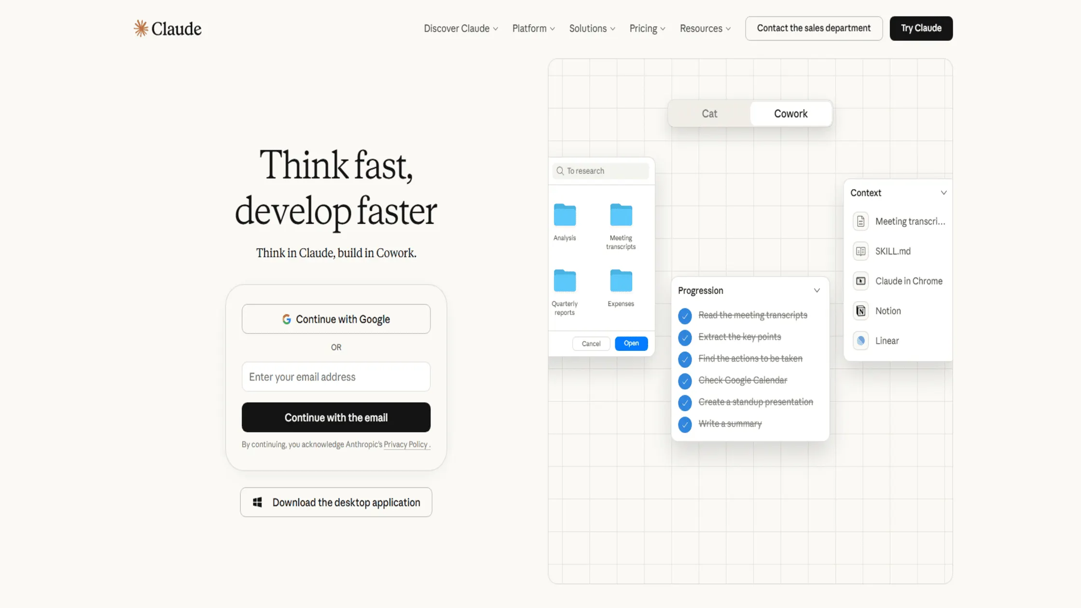Select the Meeting transcripts folder
The width and height of the screenshot is (1081, 608).
tap(621, 215)
